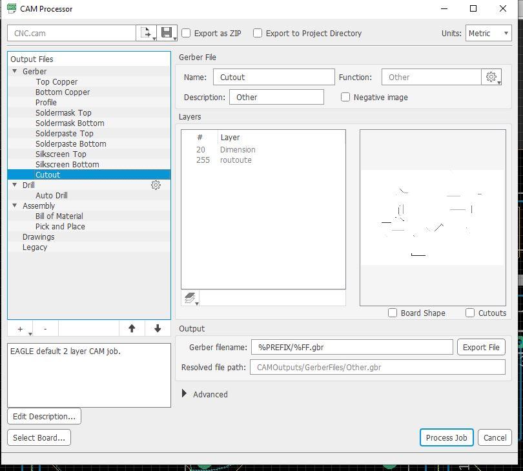The width and height of the screenshot is (523, 471).
Task: Move selected output up with arrow
Action: pos(132,329)
